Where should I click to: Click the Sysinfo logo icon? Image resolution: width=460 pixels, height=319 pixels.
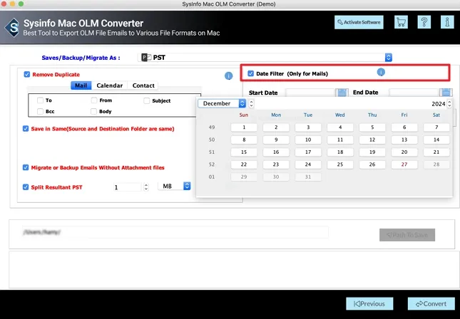tap(13, 28)
